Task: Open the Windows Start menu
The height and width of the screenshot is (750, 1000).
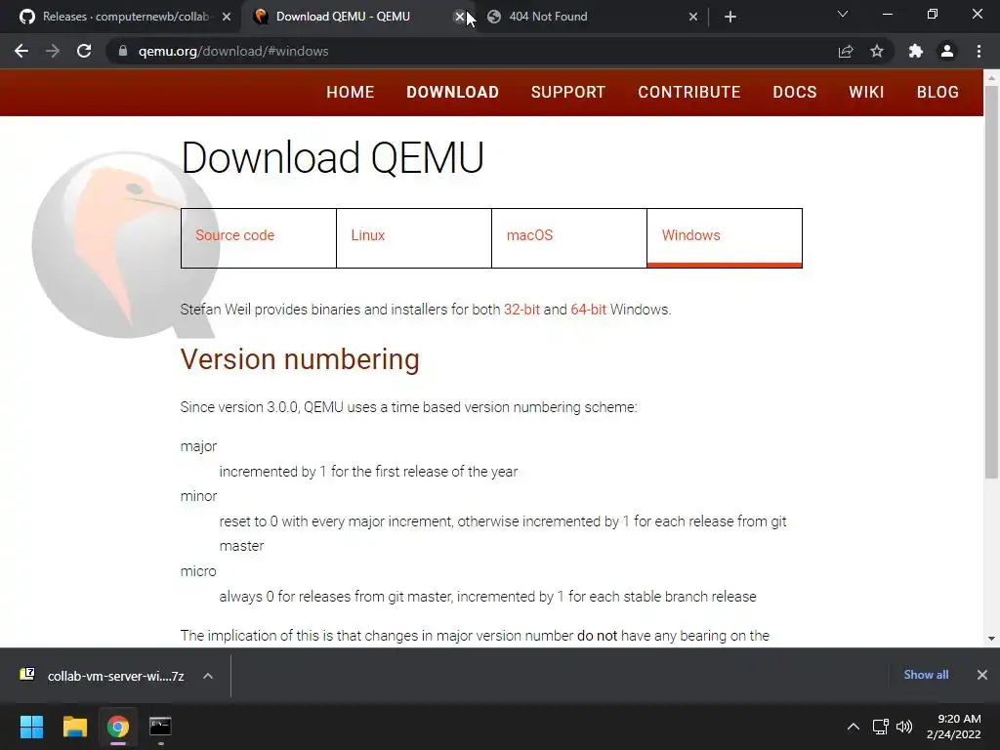Action: coord(31,727)
